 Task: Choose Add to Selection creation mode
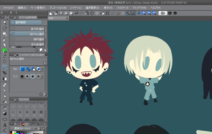[28, 69]
